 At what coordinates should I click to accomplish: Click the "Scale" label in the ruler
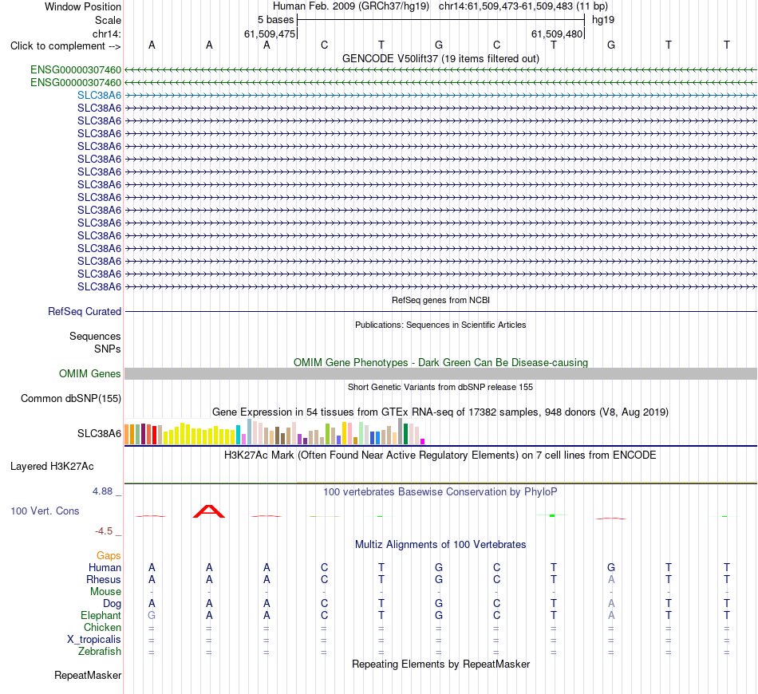[x=108, y=20]
